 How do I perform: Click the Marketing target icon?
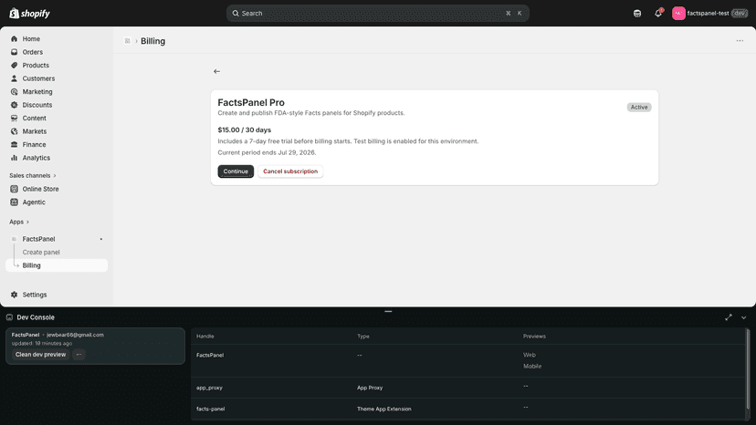pos(14,91)
